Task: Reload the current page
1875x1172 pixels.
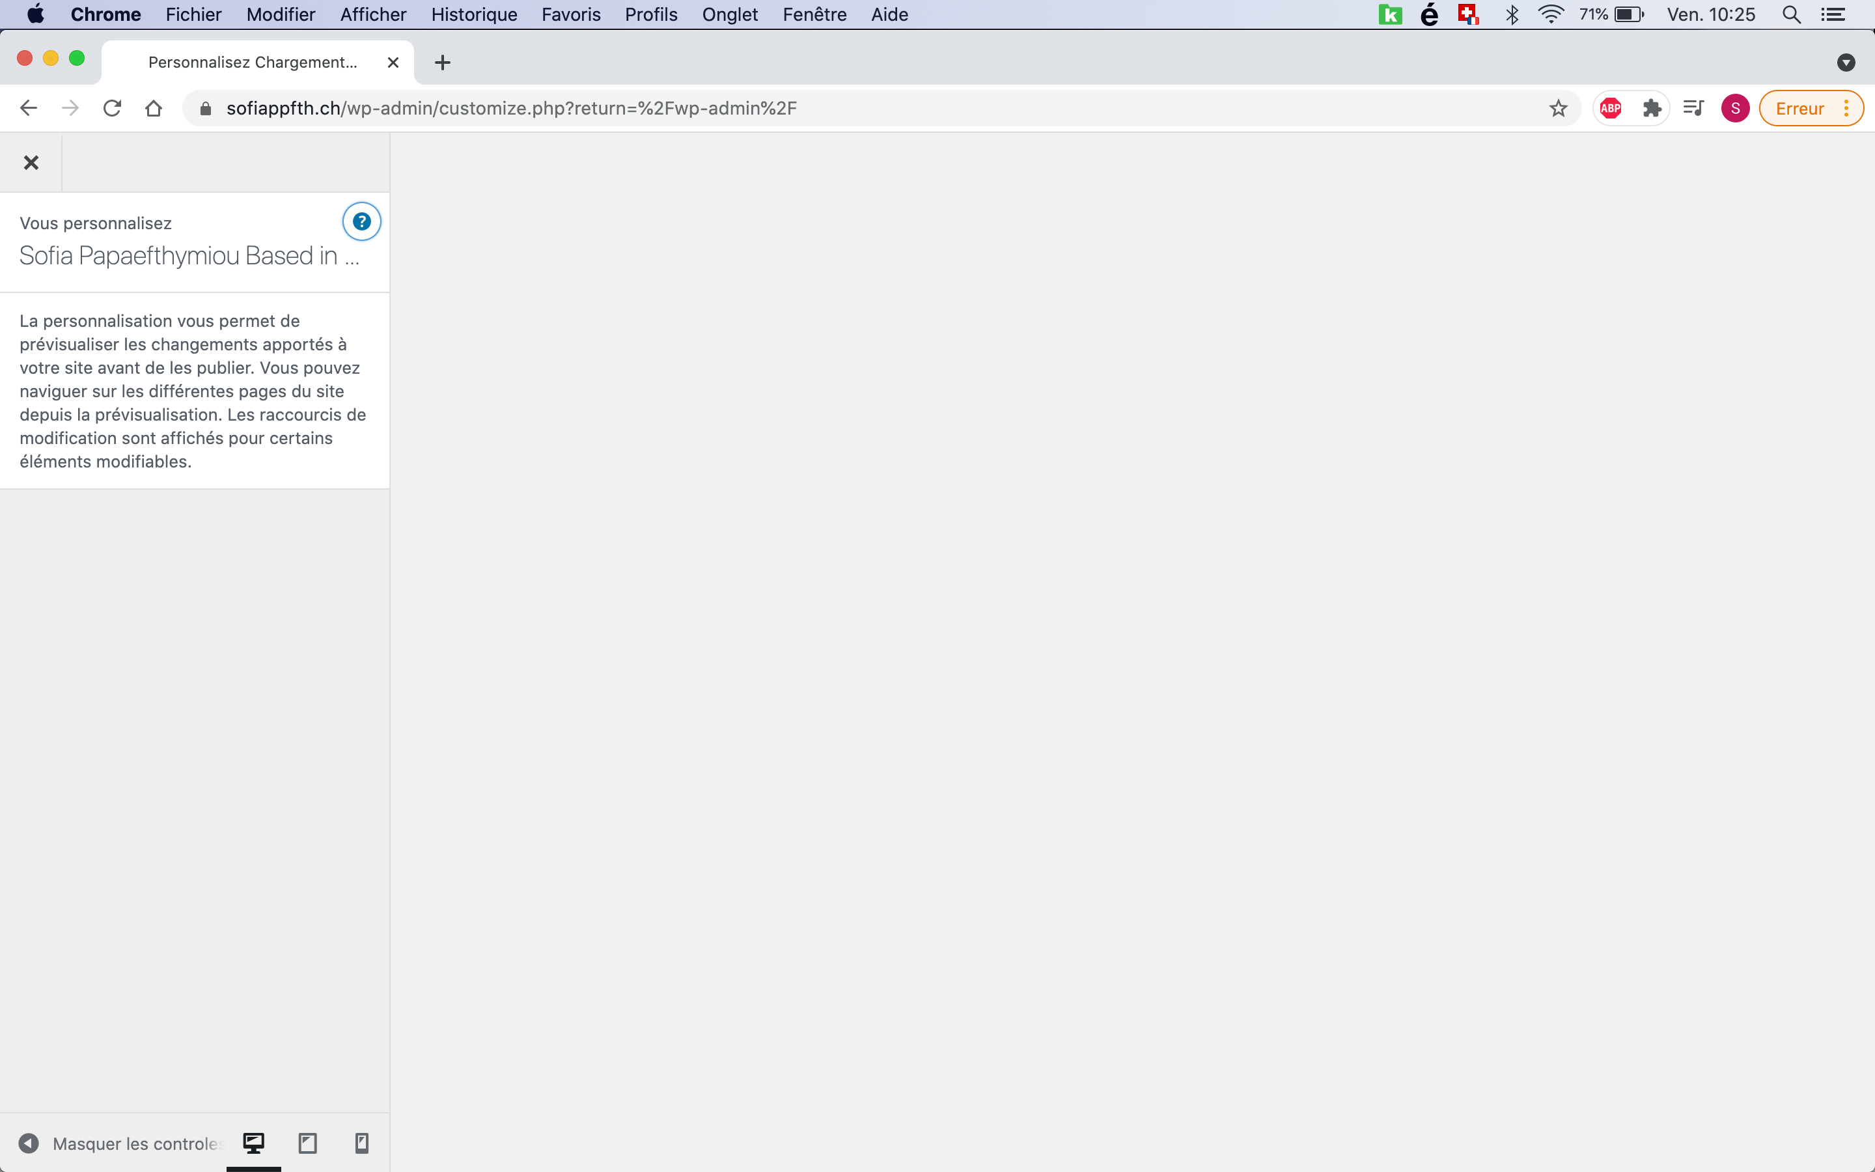Action: coord(113,109)
